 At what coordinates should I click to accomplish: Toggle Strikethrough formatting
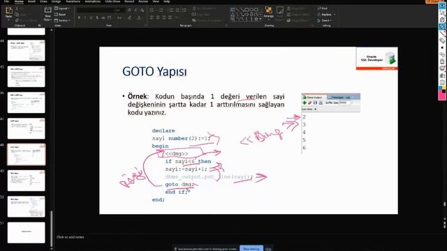click(103, 17)
